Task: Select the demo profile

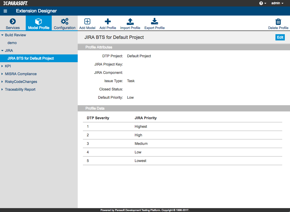Action: [x=12, y=43]
